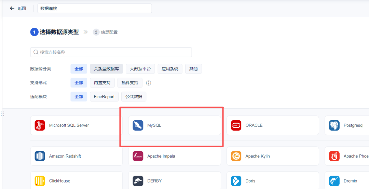
Task: Click the MySQL dolphin icon
Action: [138, 125]
